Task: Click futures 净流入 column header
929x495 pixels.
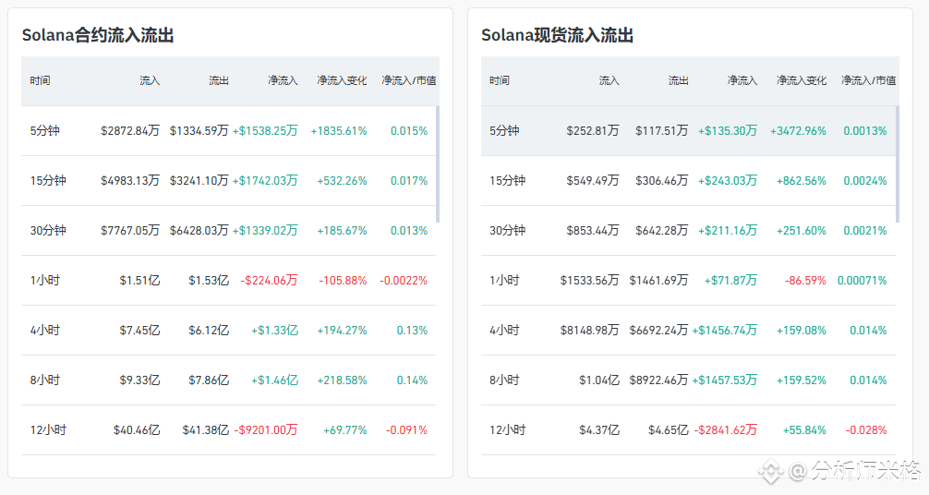Action: pos(283,80)
